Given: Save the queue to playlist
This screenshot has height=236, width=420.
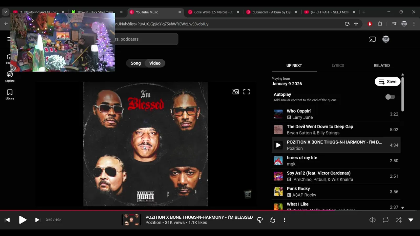Looking at the screenshot, I should pyautogui.click(x=388, y=82).
